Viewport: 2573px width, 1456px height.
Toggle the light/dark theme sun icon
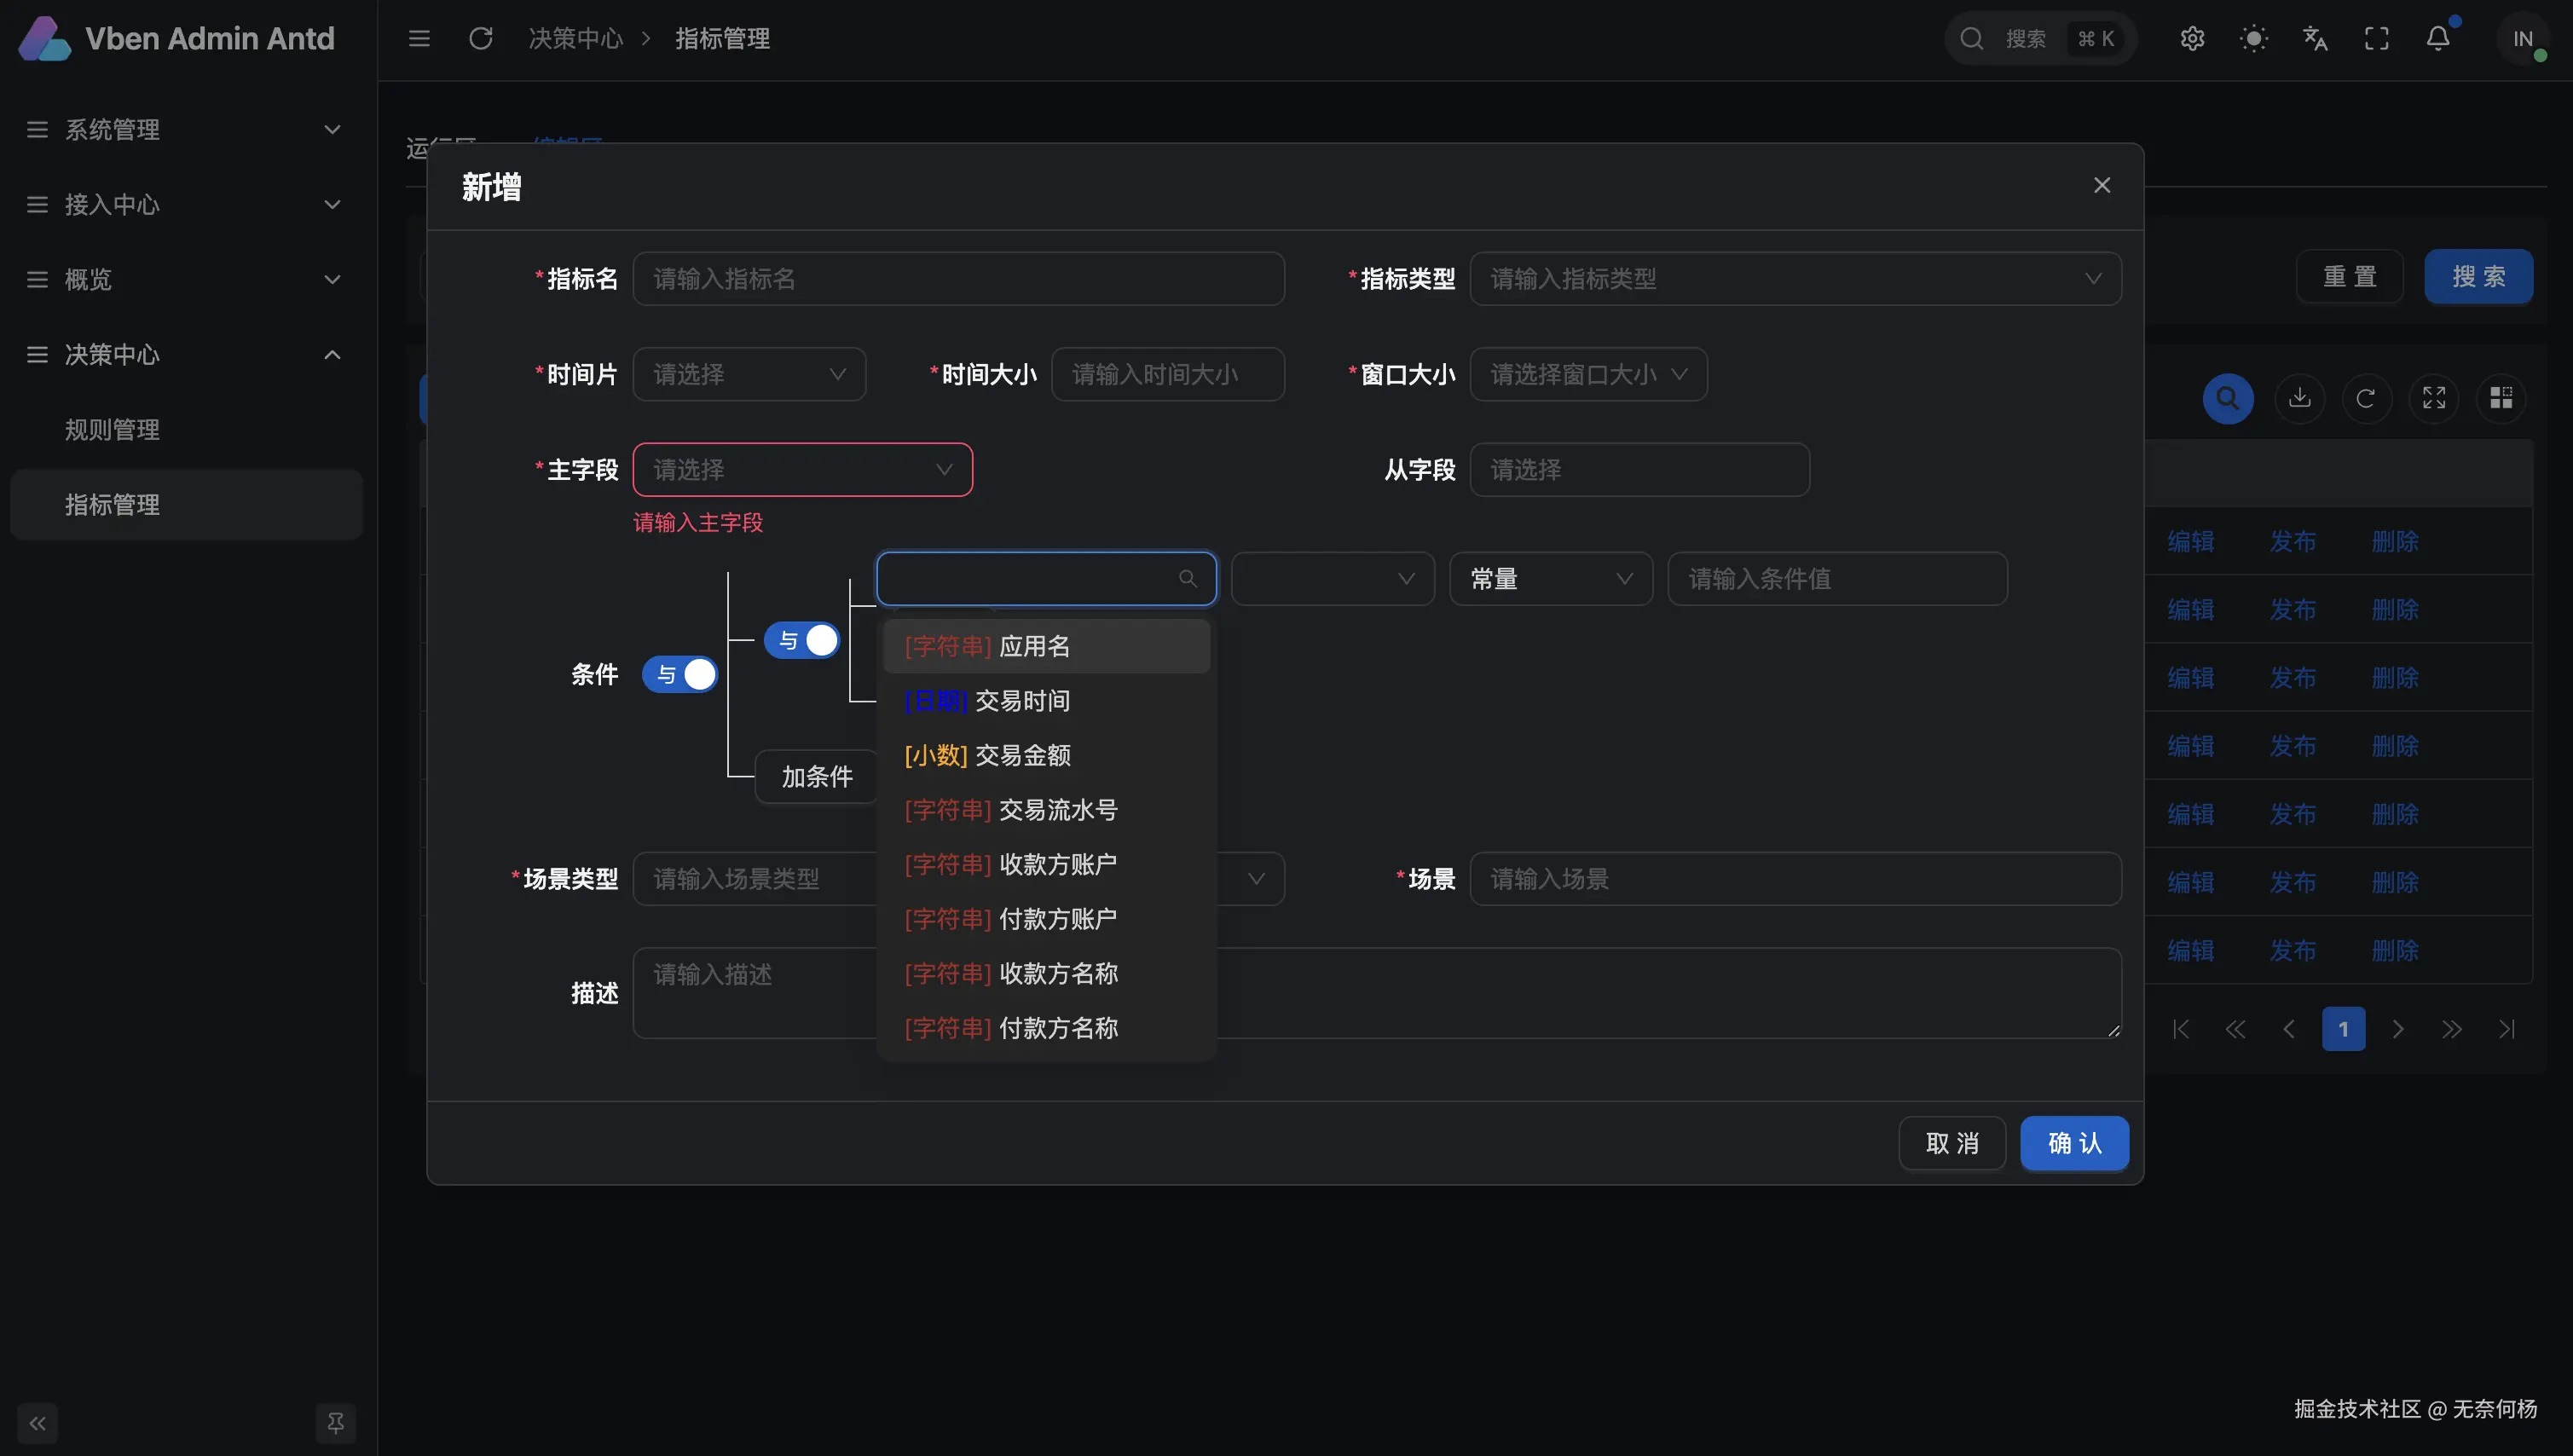[2253, 39]
